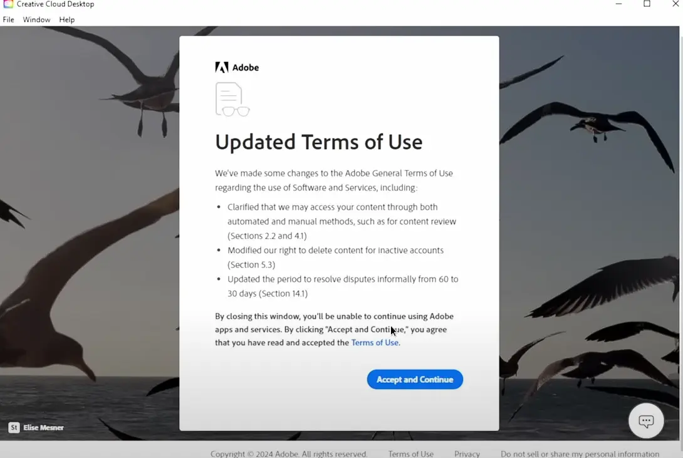Close the Creative Cloud Desktop window
This screenshot has width=683, height=458.
click(x=675, y=4)
